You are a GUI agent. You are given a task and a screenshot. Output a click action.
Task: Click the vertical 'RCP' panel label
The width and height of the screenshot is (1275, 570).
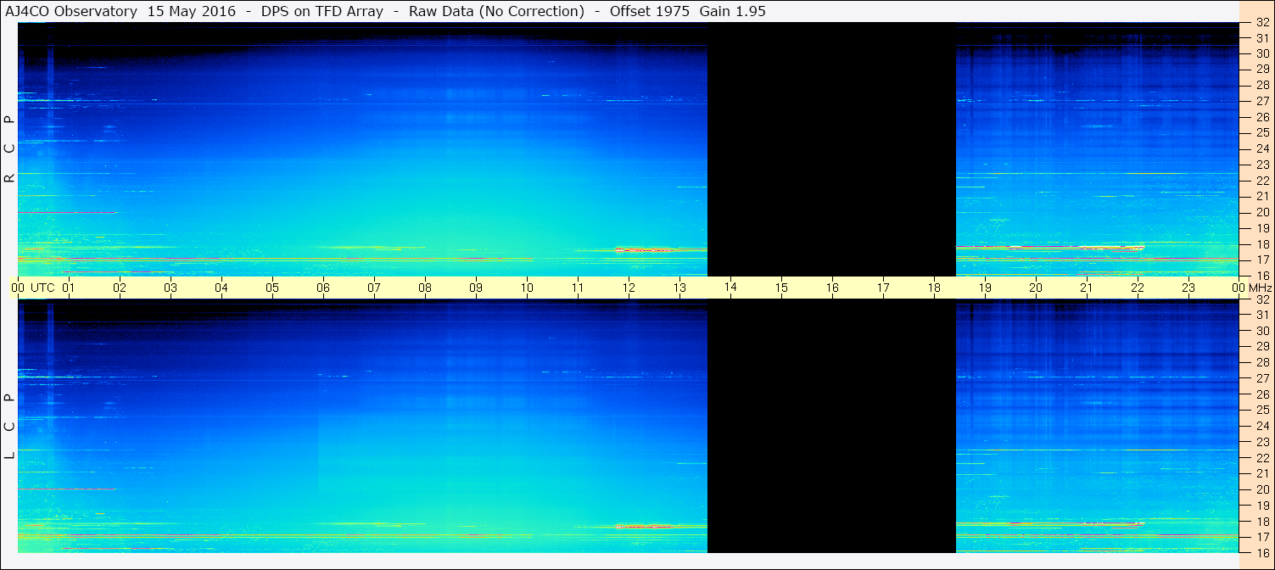point(9,148)
